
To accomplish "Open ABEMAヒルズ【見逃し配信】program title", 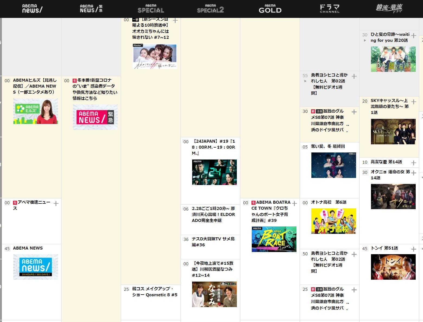I will (x=35, y=86).
